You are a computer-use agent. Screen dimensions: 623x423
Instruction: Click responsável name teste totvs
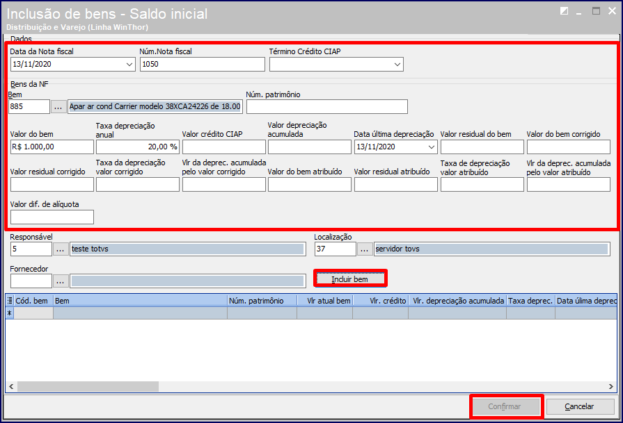[187, 249]
